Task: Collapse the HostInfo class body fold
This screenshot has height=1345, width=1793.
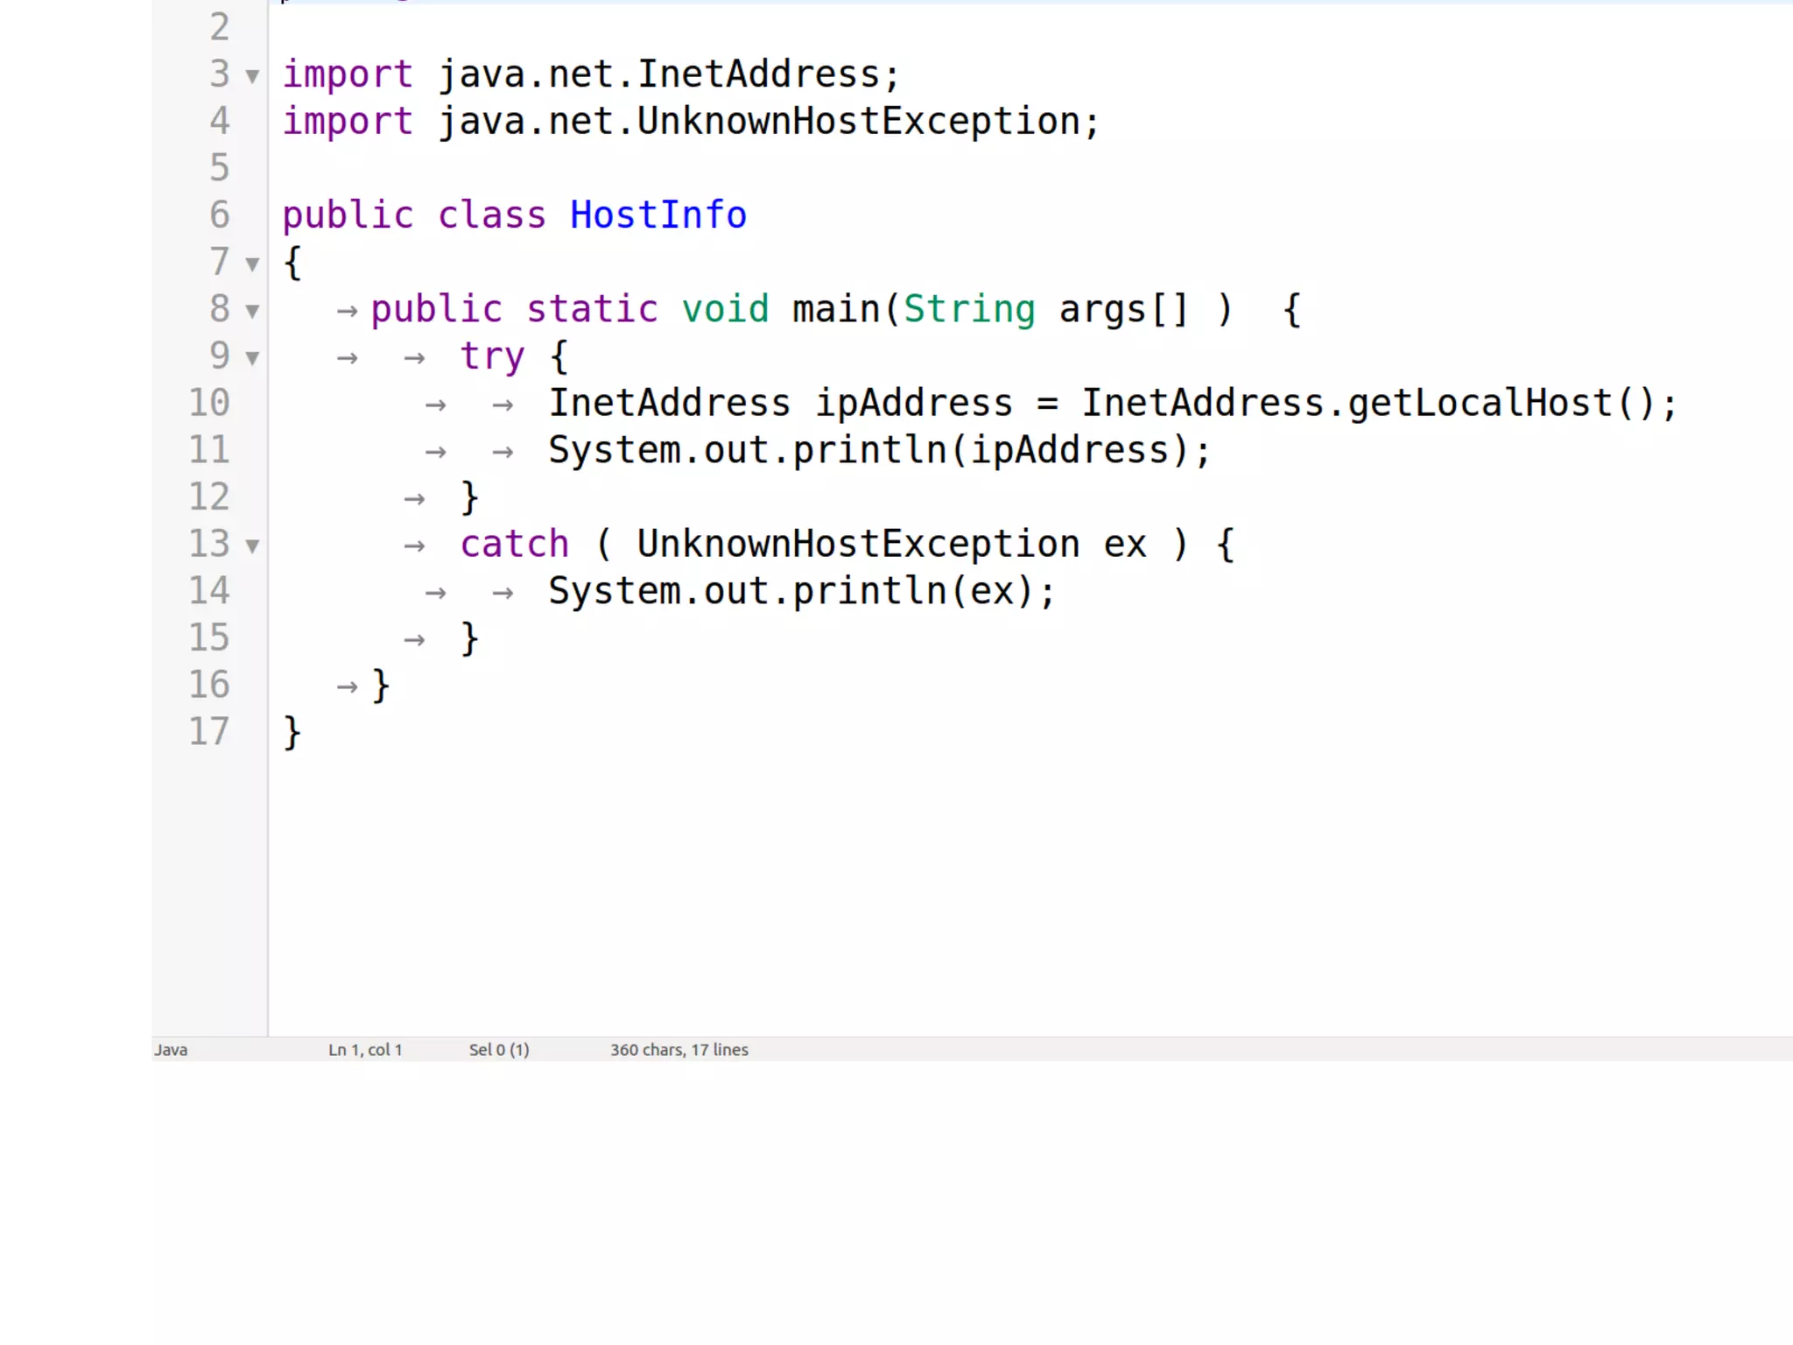Action: click(252, 264)
